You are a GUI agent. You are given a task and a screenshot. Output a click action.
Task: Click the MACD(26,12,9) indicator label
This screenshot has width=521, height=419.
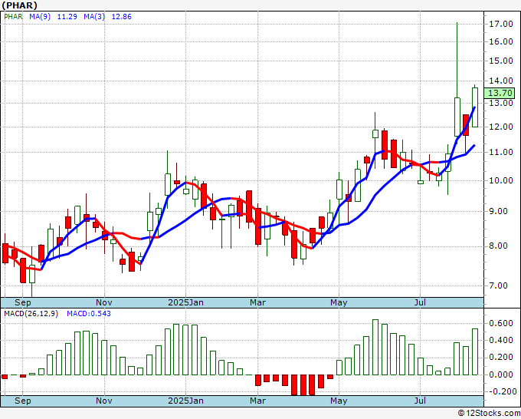31,314
